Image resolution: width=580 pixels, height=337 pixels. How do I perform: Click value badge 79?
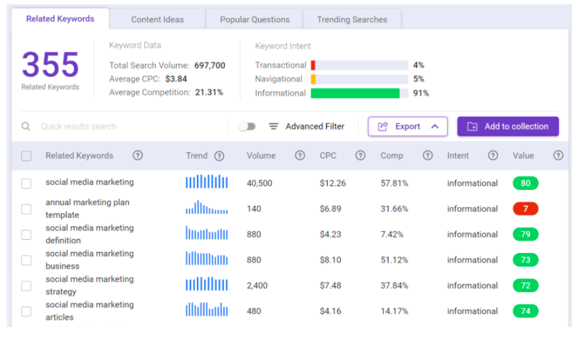[525, 234]
